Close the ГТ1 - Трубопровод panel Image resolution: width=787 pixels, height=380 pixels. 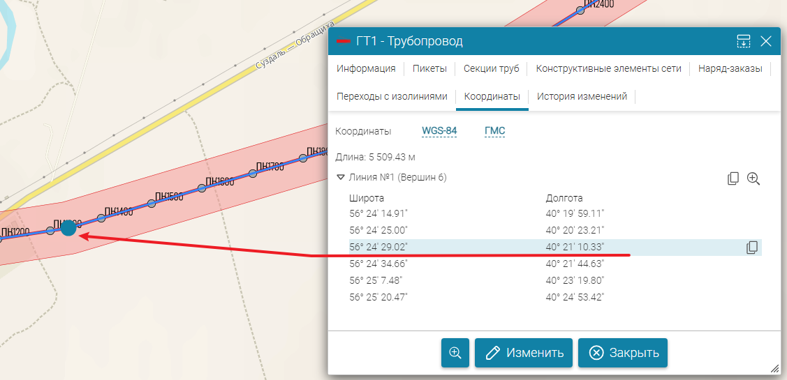coord(766,41)
